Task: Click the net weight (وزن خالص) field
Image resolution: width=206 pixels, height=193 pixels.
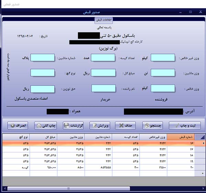Action: coord(162,89)
